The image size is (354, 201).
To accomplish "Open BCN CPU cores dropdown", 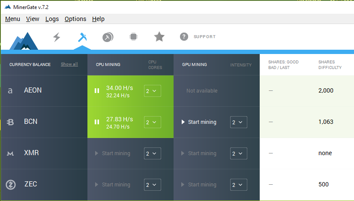I will point(153,122).
